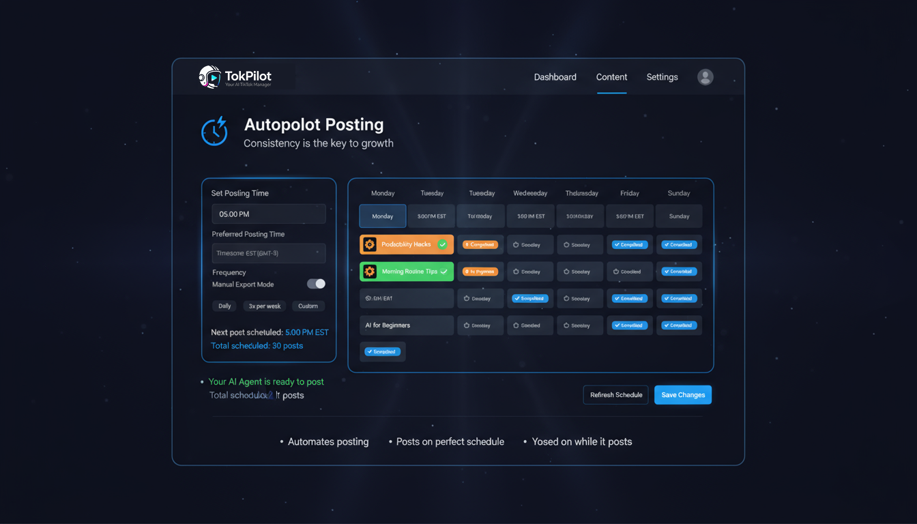Click the Refresh Schedule button
917x524 pixels.
(615, 395)
